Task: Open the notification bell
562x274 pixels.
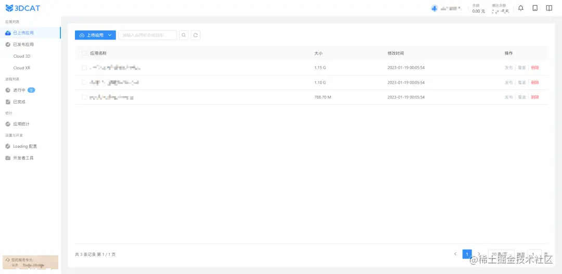Action: pyautogui.click(x=521, y=8)
